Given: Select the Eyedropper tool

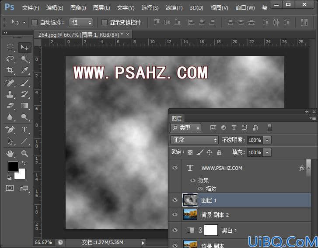Looking at the screenshot, I should tap(24, 70).
